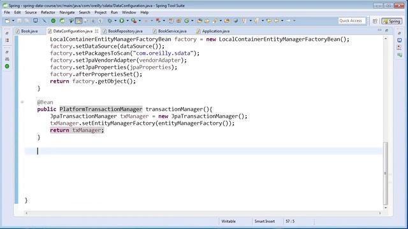The height and width of the screenshot is (229, 408).
Task: Click the green Spring boot dashboard icon
Action: point(54,21)
